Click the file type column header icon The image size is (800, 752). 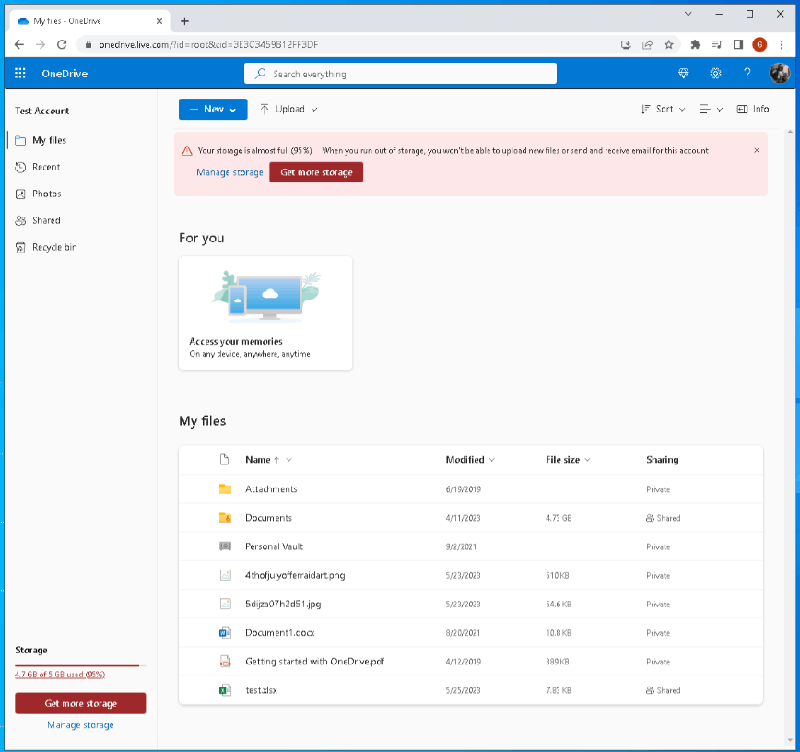(x=224, y=459)
